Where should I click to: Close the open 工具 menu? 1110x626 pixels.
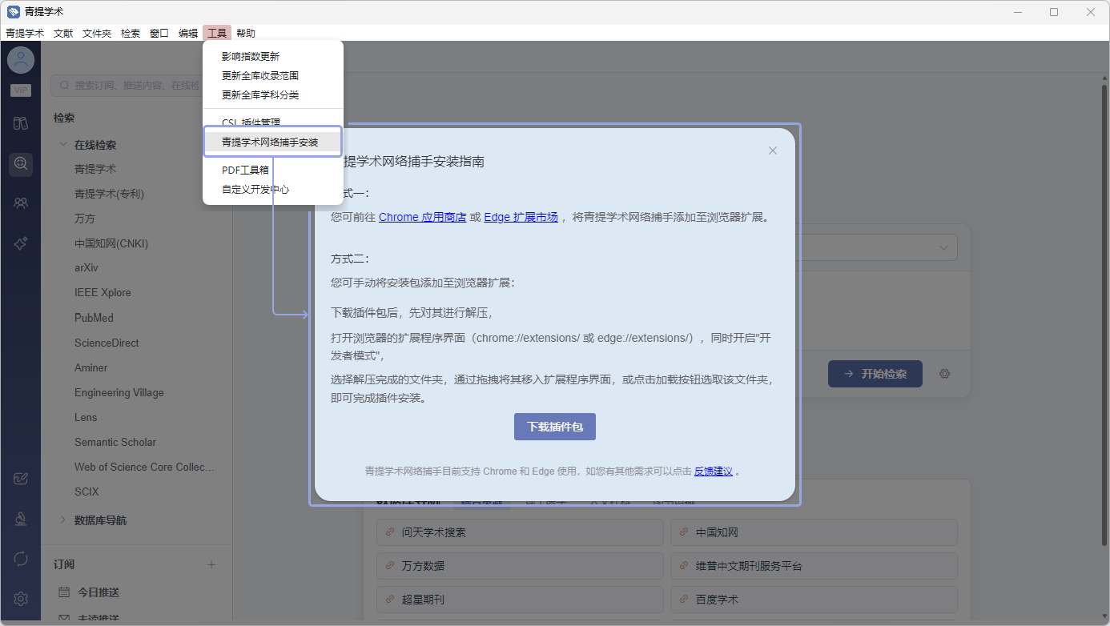pyautogui.click(x=217, y=33)
